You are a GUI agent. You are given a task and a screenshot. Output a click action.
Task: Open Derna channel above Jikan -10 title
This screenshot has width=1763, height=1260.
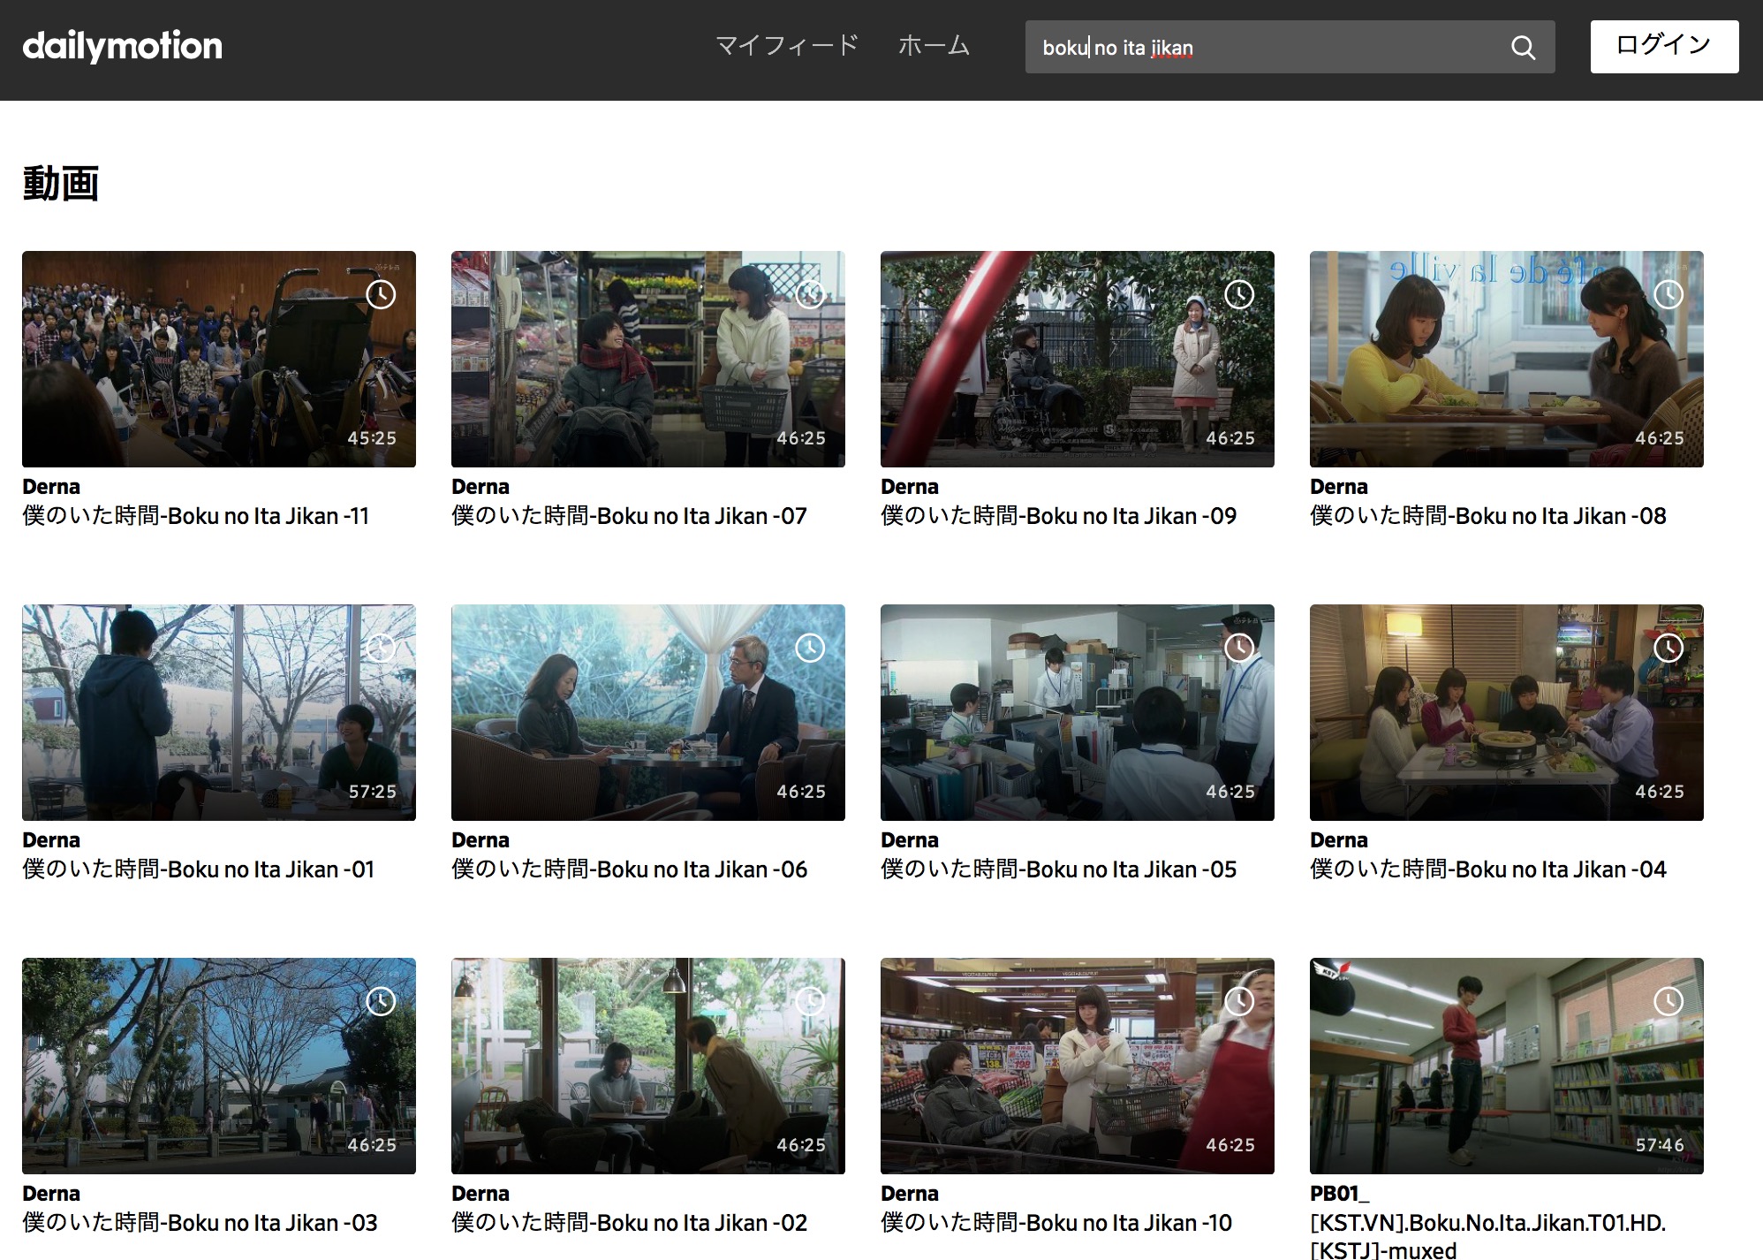[x=910, y=1194]
